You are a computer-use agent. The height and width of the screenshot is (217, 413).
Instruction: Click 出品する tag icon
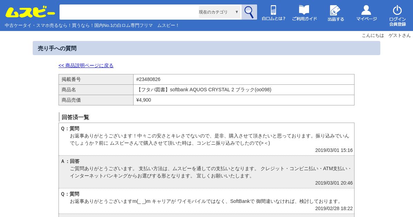(x=336, y=13)
